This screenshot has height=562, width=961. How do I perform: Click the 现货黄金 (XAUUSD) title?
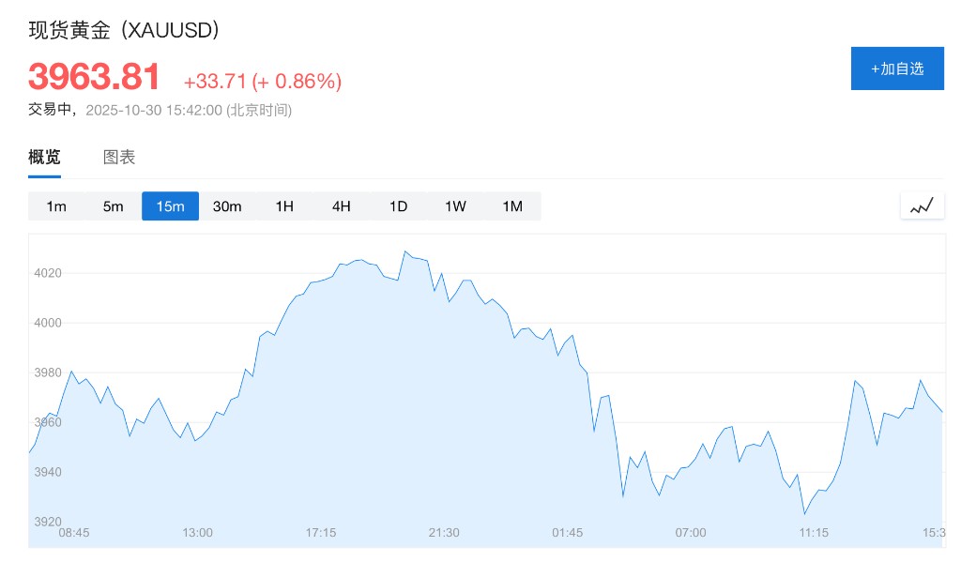(124, 30)
